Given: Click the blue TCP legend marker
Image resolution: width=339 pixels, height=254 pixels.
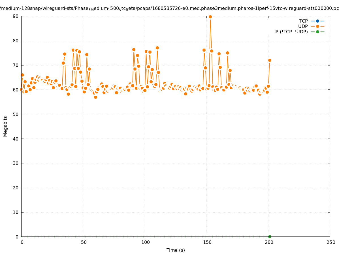Looking at the screenshot, I should point(317,21).
